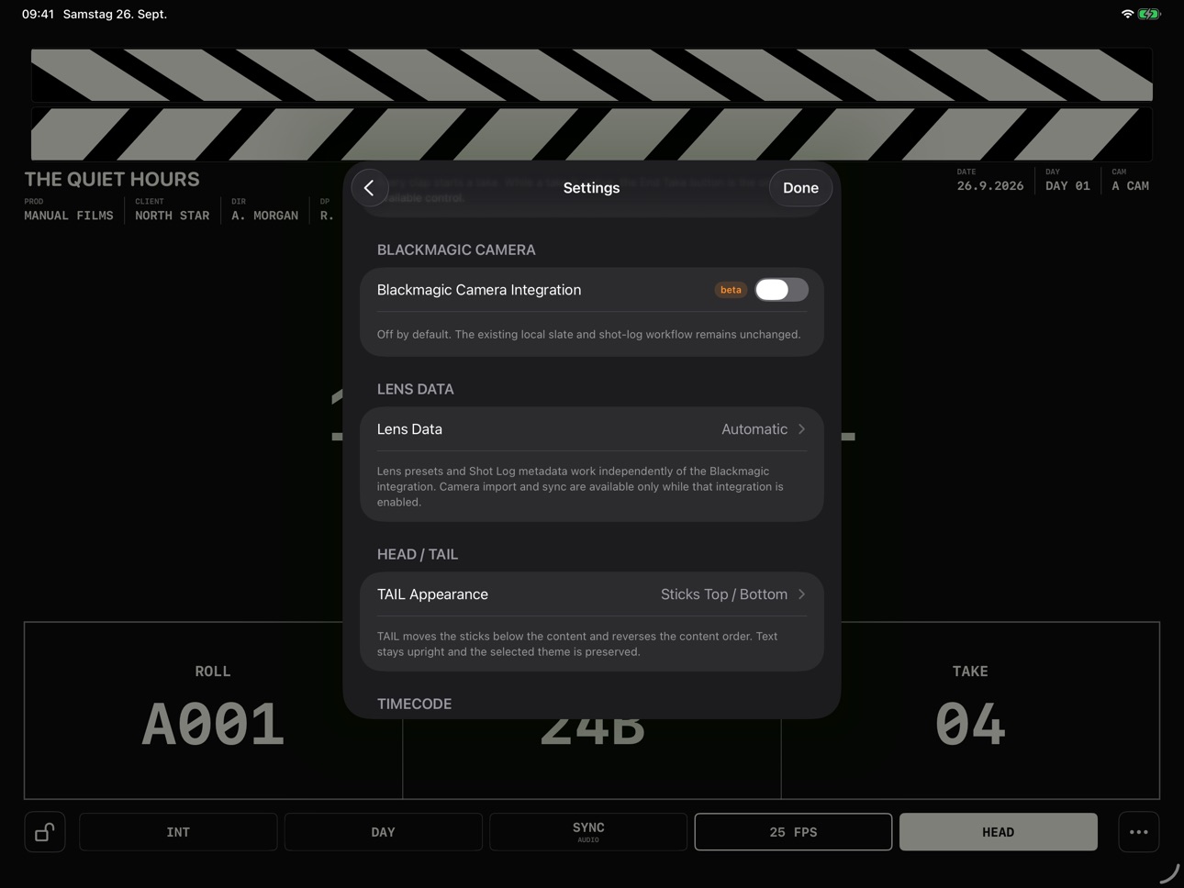Tap the TAKE 04 field
Screen dimensions: 1184x888
[x=970, y=711]
